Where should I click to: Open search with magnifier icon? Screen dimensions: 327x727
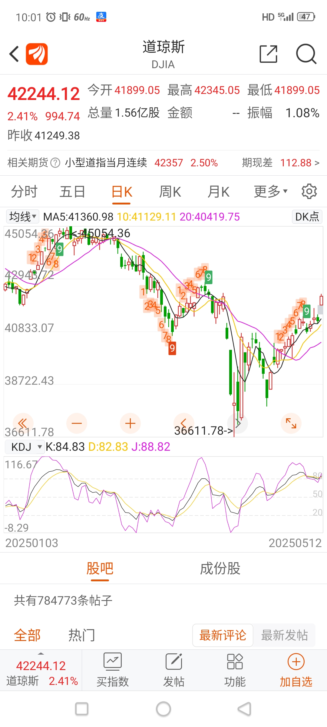pyautogui.click(x=306, y=54)
